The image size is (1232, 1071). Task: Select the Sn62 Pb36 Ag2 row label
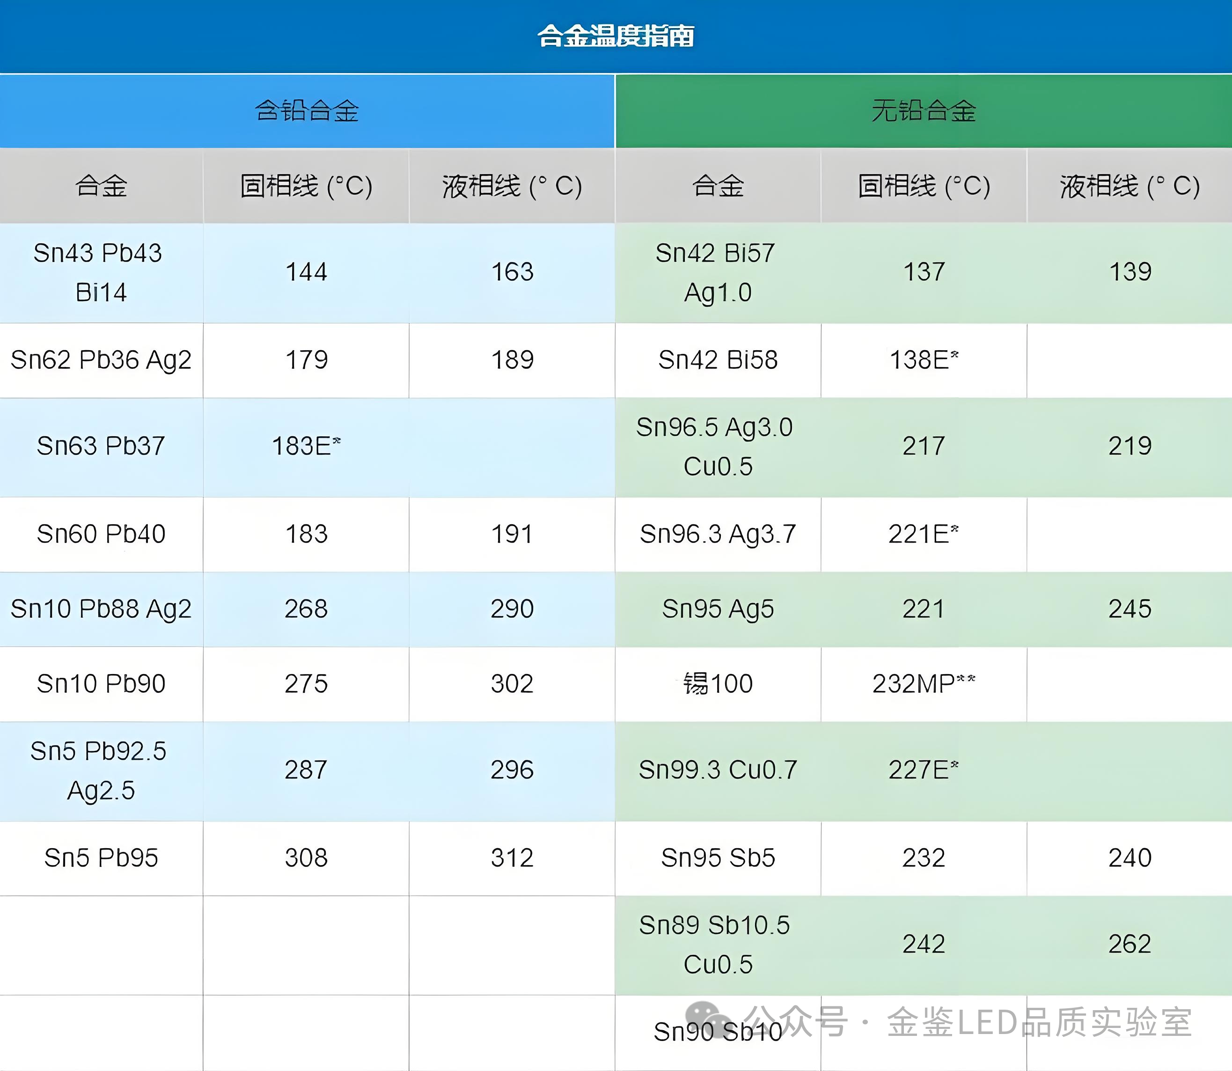101,360
